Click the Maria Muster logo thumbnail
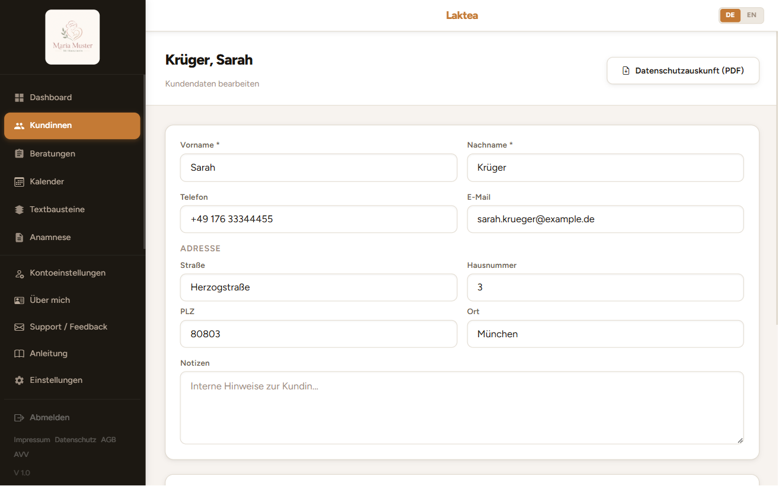This screenshot has width=779, height=486. 72,37
